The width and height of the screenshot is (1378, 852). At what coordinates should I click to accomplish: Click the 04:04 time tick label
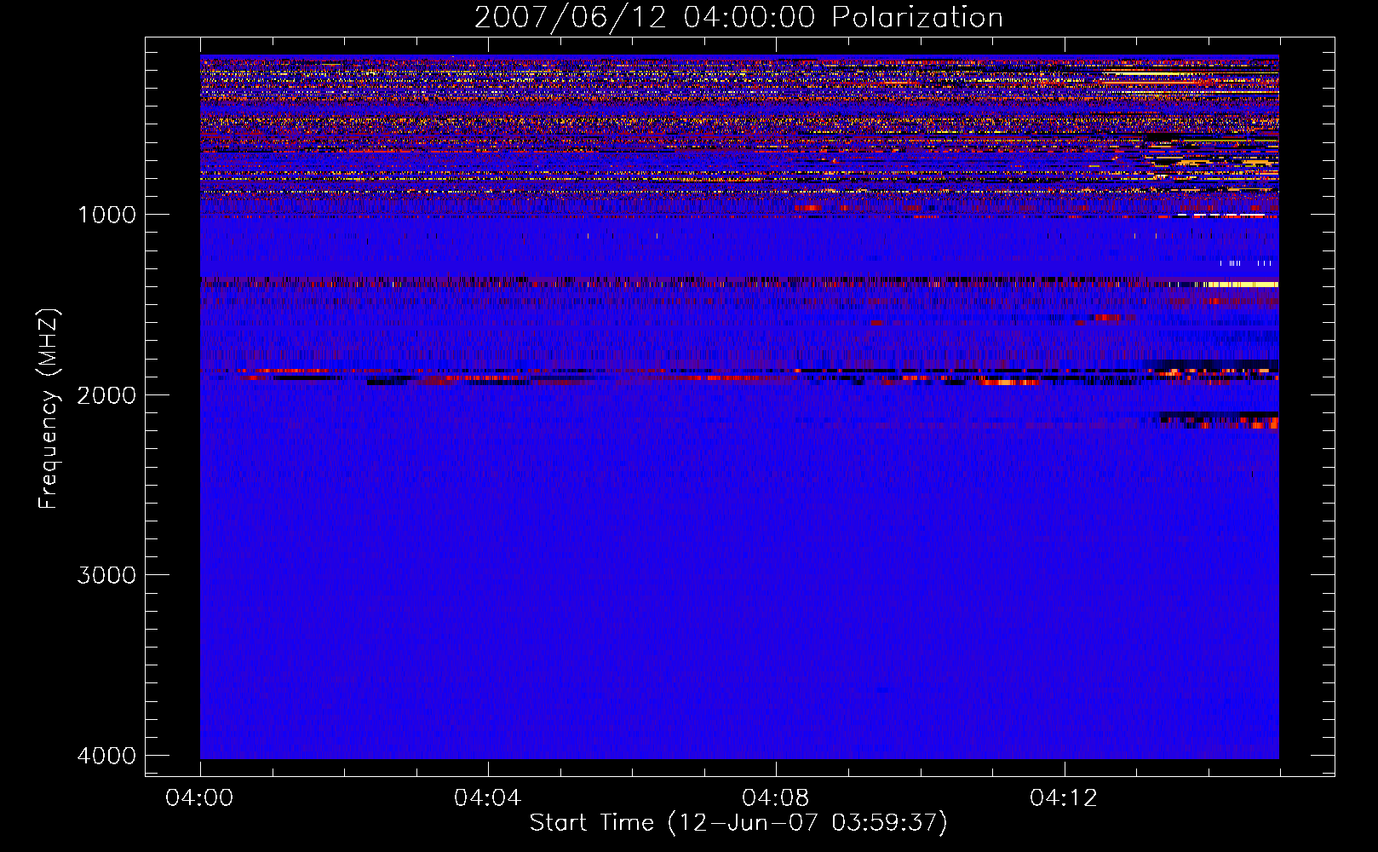tap(487, 798)
